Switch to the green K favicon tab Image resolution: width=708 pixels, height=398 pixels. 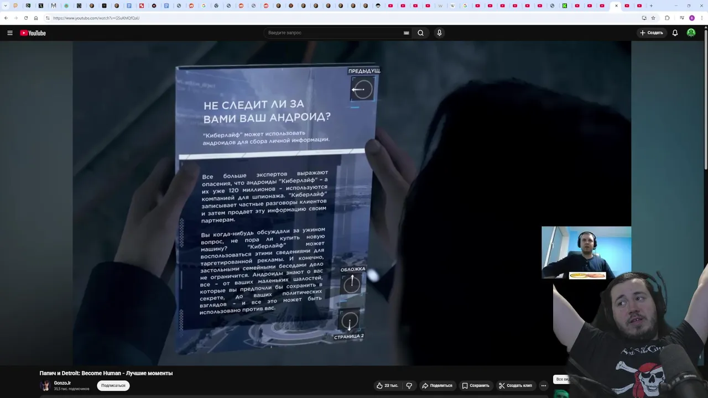(565, 6)
